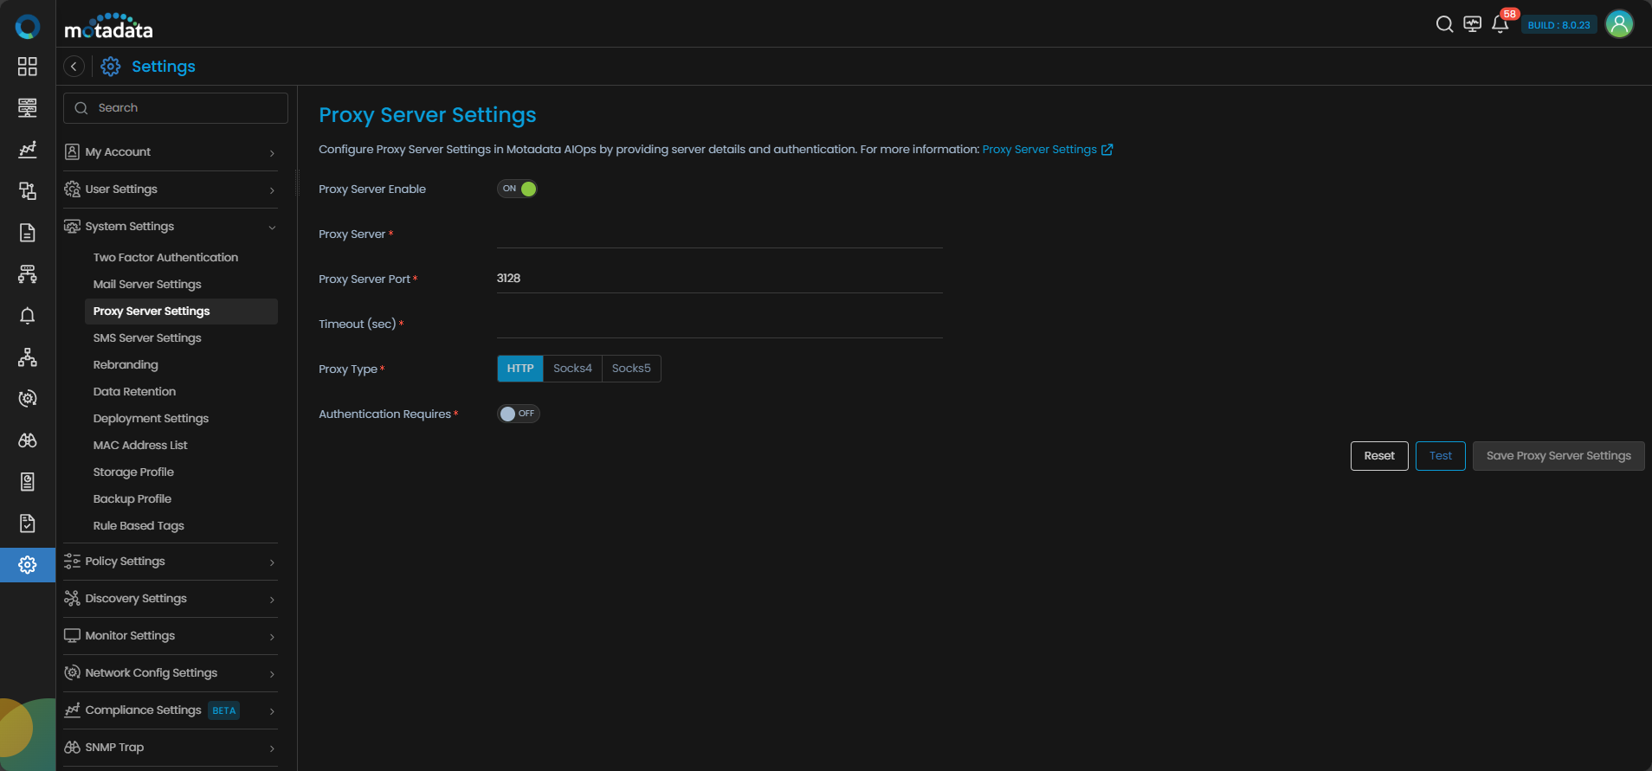Open the binoculars icon in left rail
1652x771 pixels.
28,440
